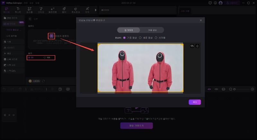Open the feedback message icon in title bar
This screenshot has width=257, height=140.
(210, 3)
